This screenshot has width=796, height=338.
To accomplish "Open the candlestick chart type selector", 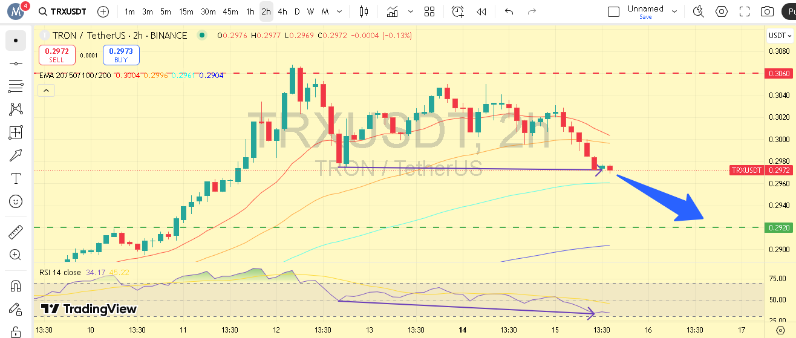I will coord(364,11).
